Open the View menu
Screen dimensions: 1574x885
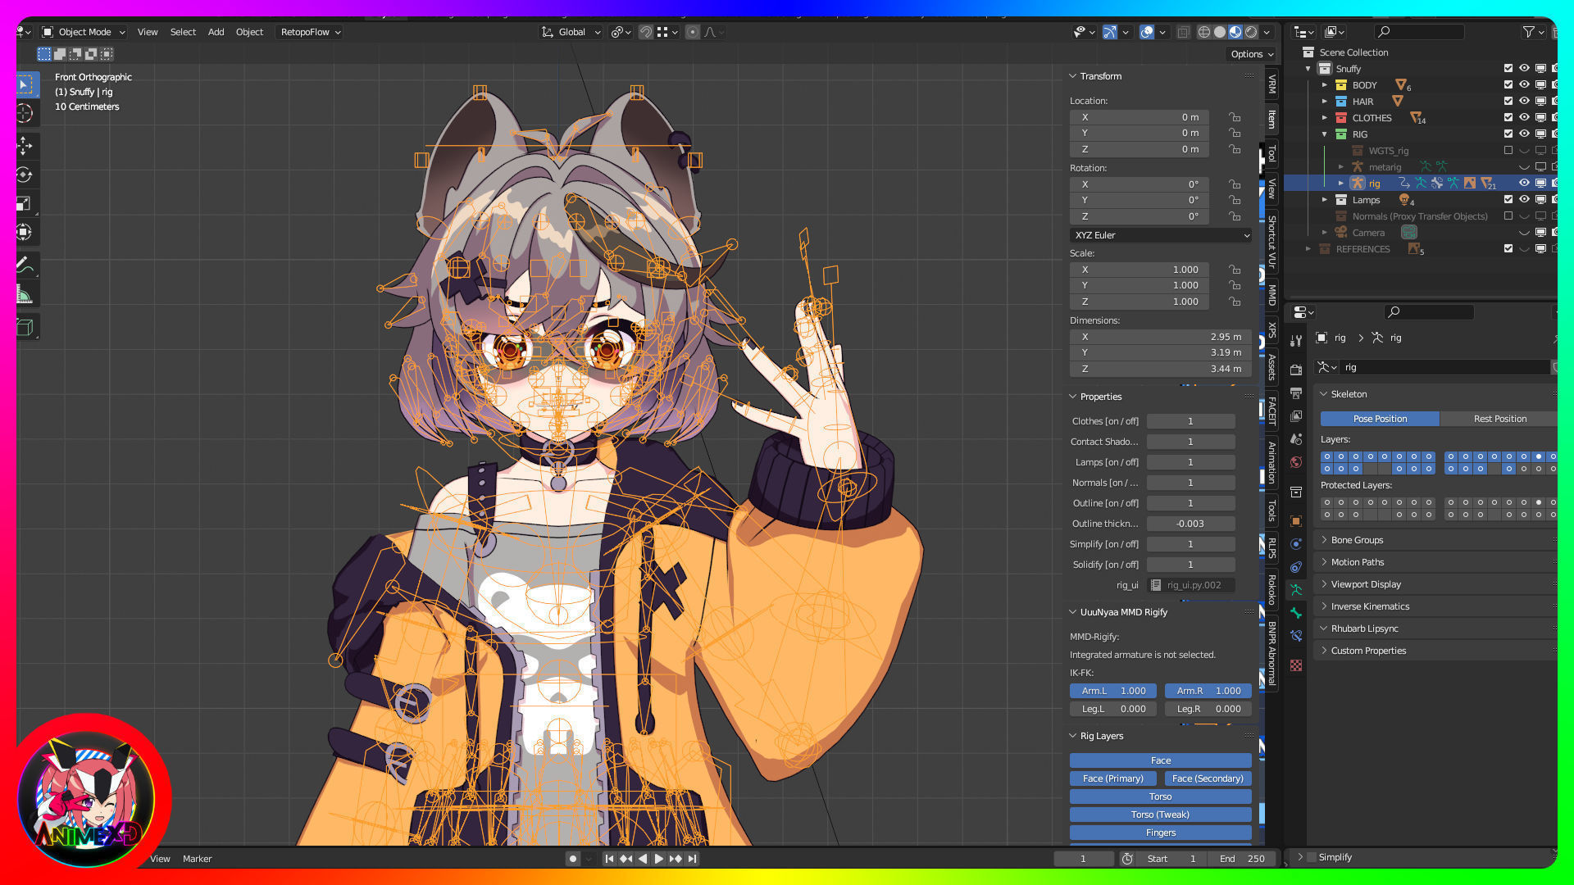pos(148,32)
